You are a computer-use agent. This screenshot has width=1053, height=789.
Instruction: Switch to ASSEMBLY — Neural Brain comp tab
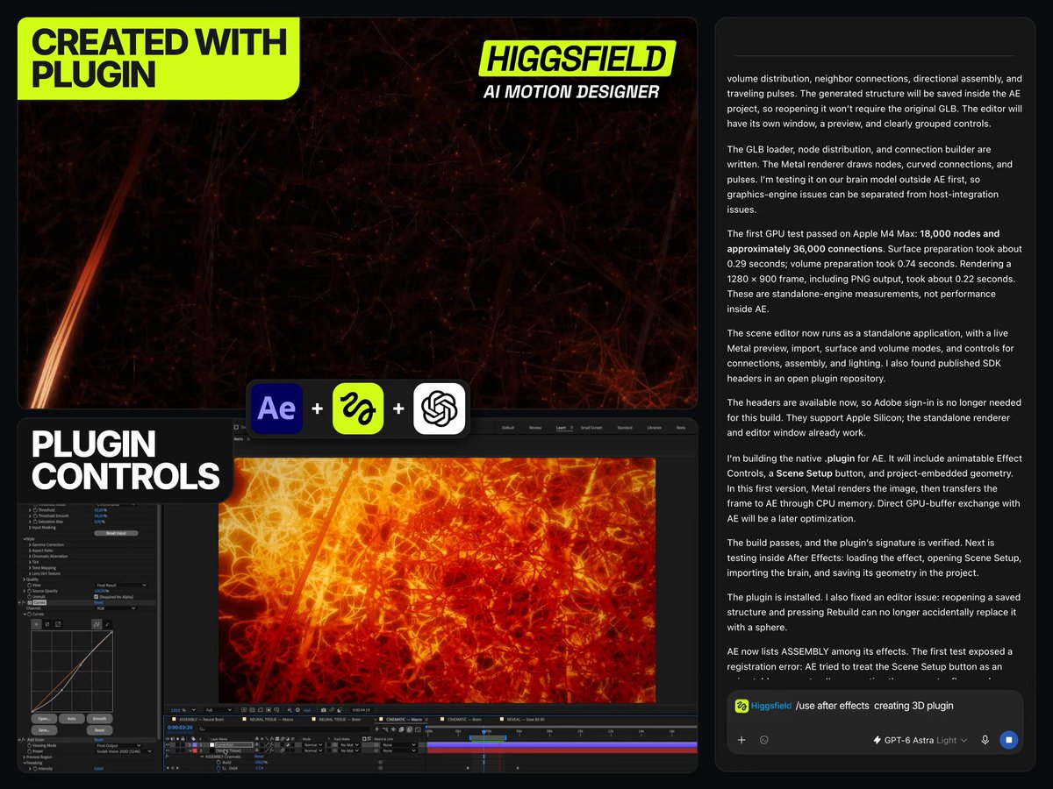[198, 720]
